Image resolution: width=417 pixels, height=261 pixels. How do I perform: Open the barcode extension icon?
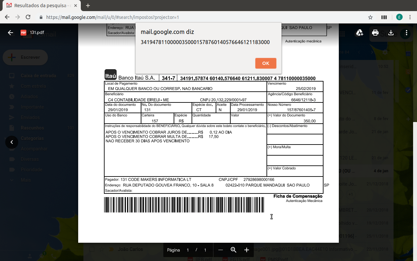coord(384,17)
